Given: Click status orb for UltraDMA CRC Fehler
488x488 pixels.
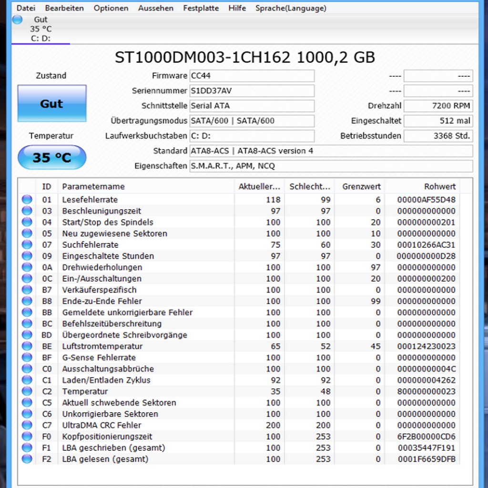Looking at the screenshot, I should click(x=27, y=425).
